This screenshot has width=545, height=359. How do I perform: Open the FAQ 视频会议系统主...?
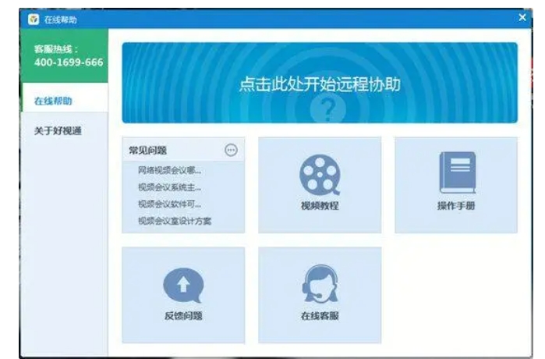point(169,187)
